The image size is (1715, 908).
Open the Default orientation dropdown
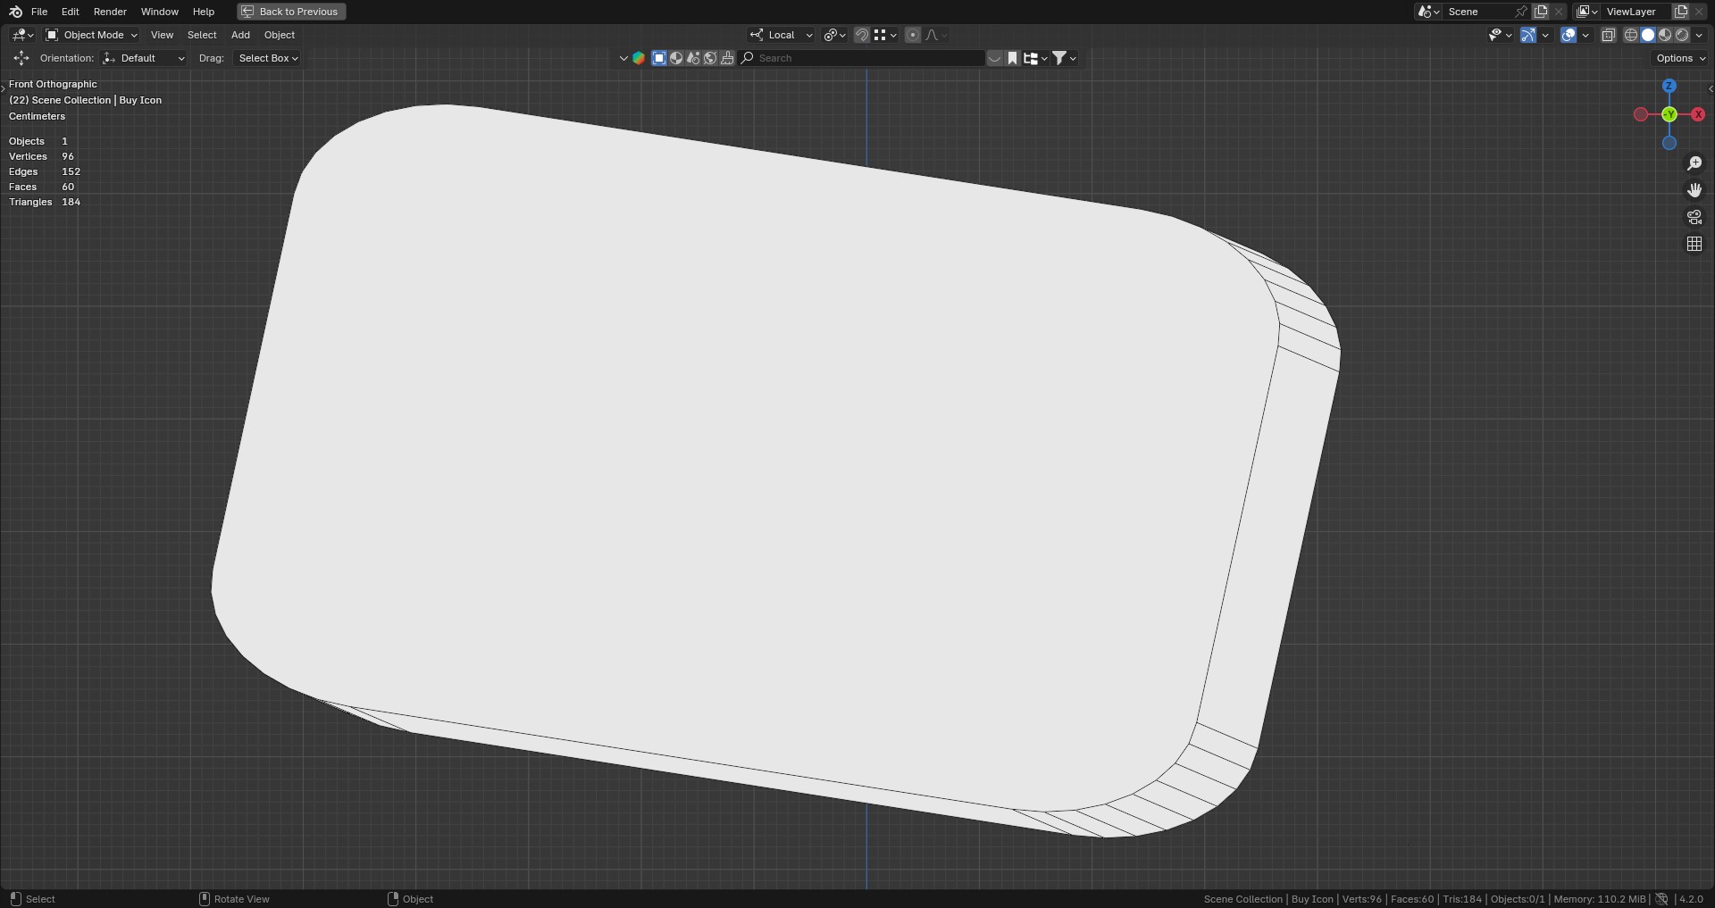(144, 58)
